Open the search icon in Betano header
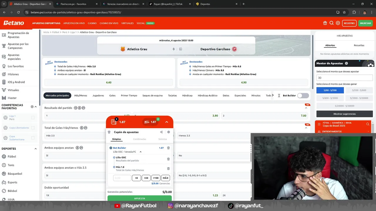 coord(331,23)
